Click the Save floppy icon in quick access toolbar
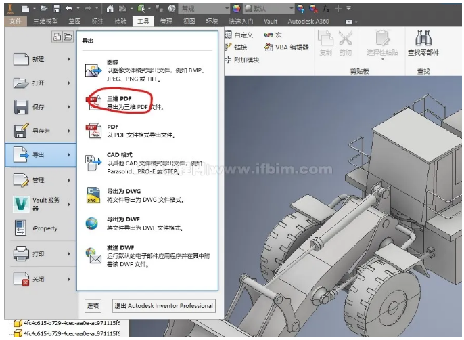464x340 pixels. pos(56,9)
